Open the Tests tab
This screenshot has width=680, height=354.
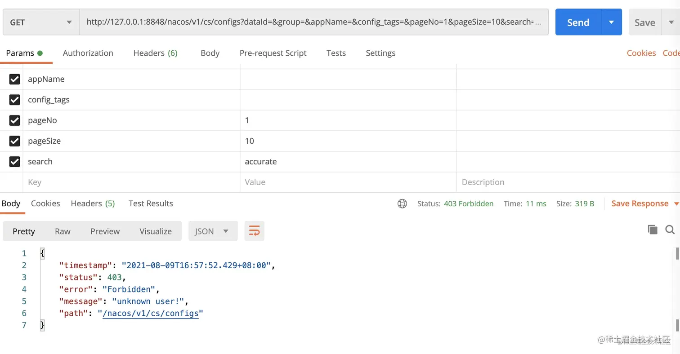pyautogui.click(x=336, y=53)
